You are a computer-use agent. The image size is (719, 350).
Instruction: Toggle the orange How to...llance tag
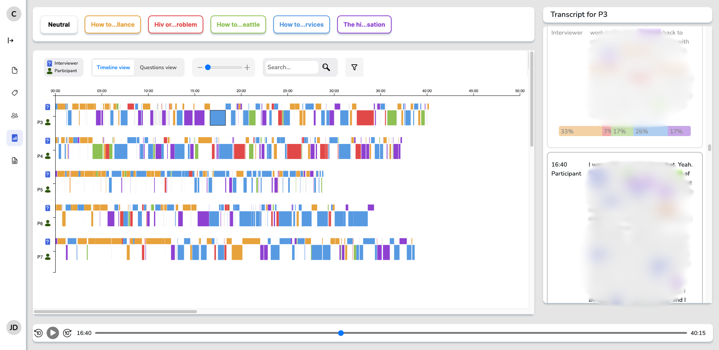point(113,25)
